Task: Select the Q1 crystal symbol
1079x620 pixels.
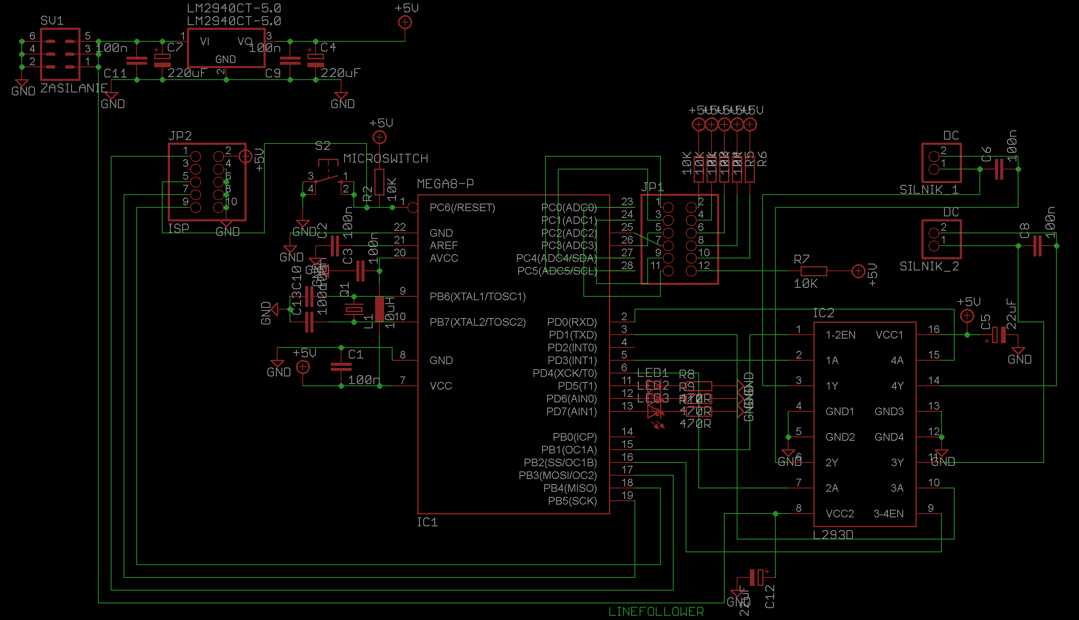Action: point(354,309)
